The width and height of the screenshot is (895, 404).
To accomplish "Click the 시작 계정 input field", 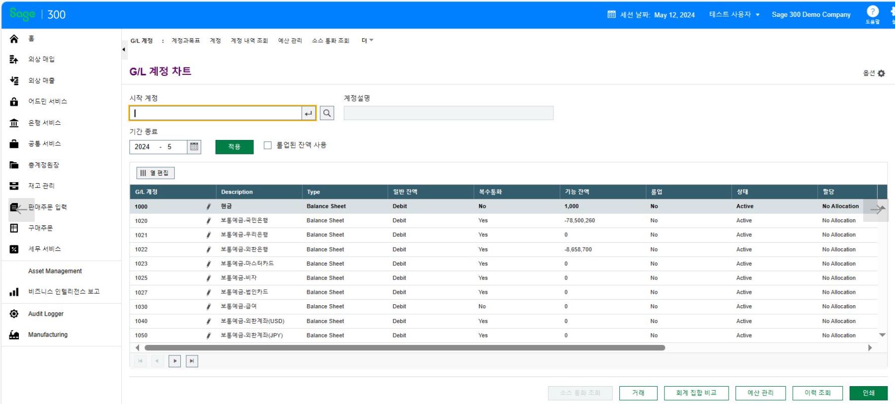I will point(216,113).
